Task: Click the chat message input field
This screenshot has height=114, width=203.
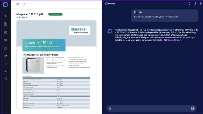Action: (x=151, y=108)
